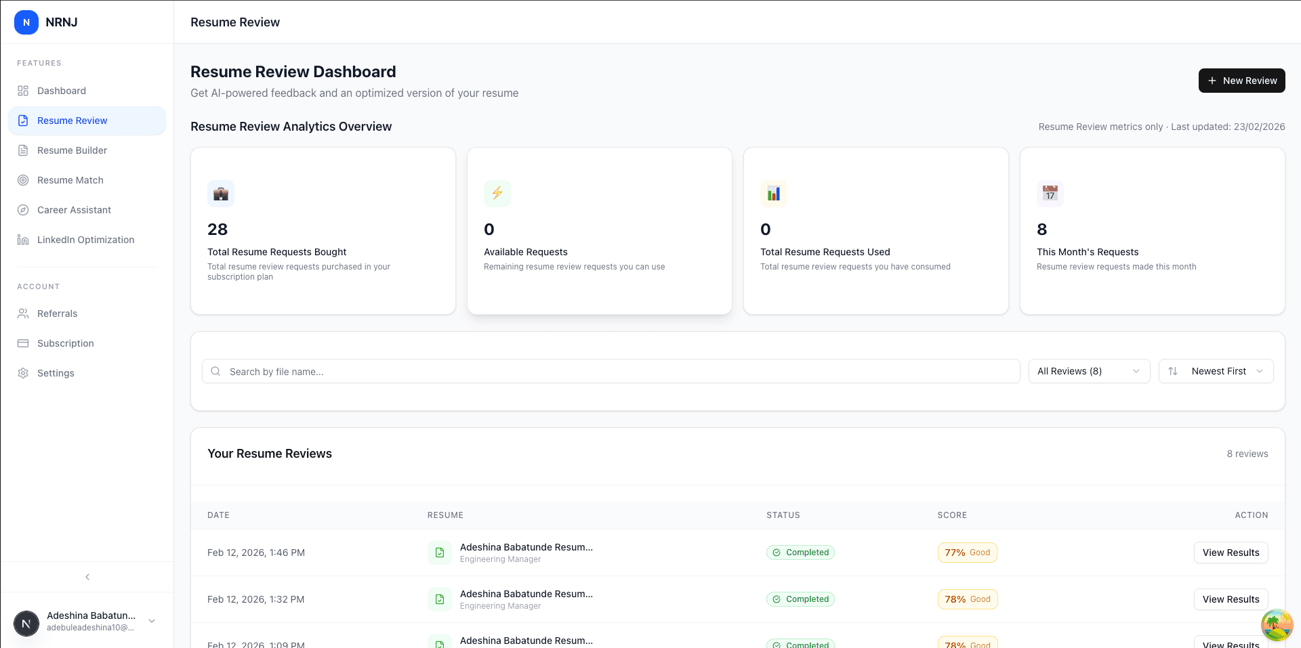Open the Newest First sort dropdown

pyautogui.click(x=1216, y=371)
